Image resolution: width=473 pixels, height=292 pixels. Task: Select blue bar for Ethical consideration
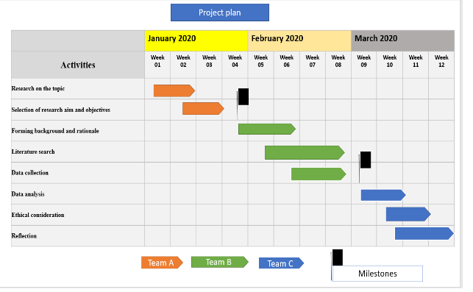[x=408, y=214]
